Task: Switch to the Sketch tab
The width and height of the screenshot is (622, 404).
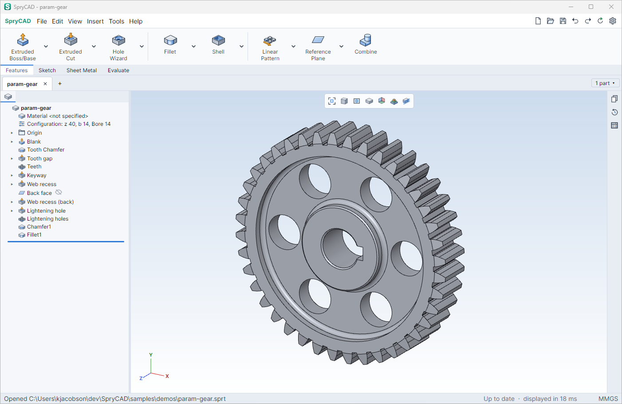Action: click(47, 70)
